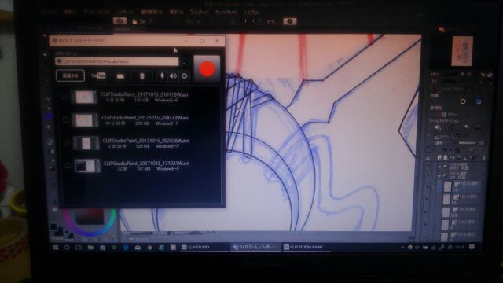Viewport: 503px width, 283px height.
Task: Open the Action Center notification icon
Action: 472,247
